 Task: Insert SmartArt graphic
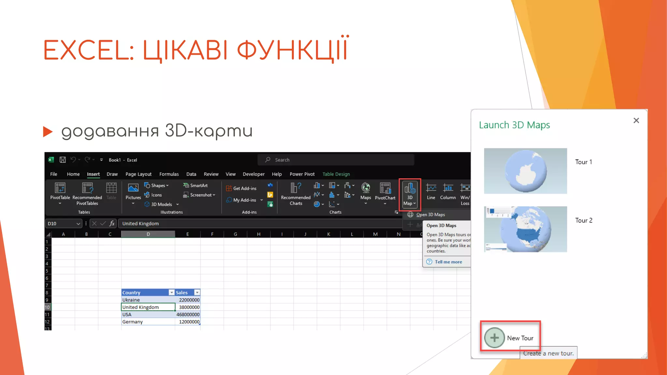click(x=195, y=185)
